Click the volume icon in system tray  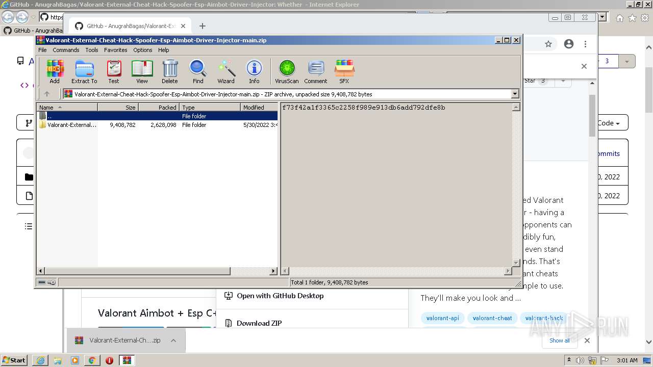(581, 360)
